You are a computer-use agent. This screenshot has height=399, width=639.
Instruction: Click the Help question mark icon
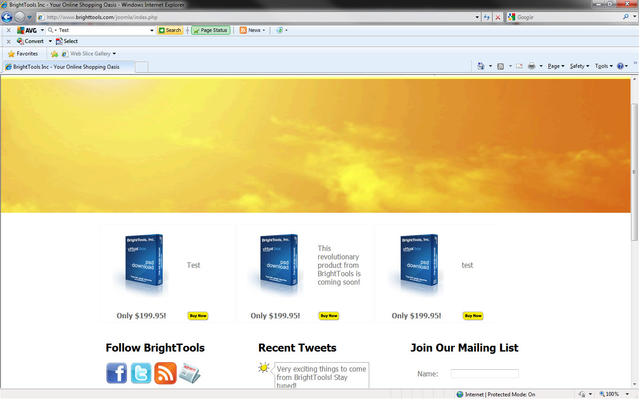620,66
